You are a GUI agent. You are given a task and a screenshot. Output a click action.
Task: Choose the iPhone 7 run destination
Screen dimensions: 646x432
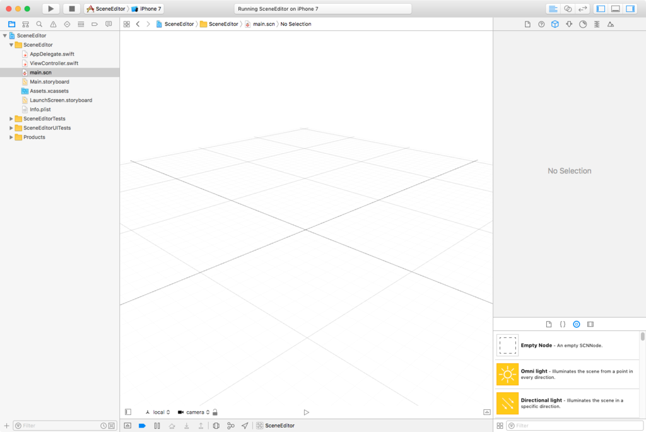[x=146, y=9]
